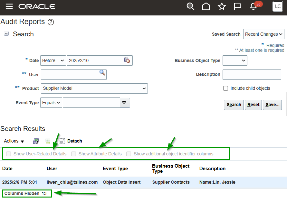The image size is (287, 203).
Task: Click the Business Object Type column header
Action: (x=171, y=169)
